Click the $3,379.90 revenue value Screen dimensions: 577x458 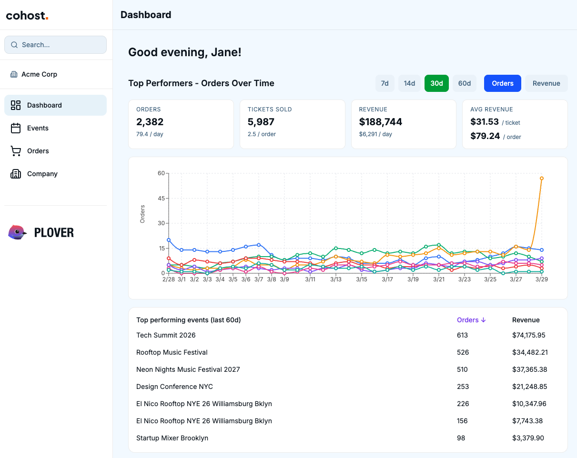click(x=528, y=438)
